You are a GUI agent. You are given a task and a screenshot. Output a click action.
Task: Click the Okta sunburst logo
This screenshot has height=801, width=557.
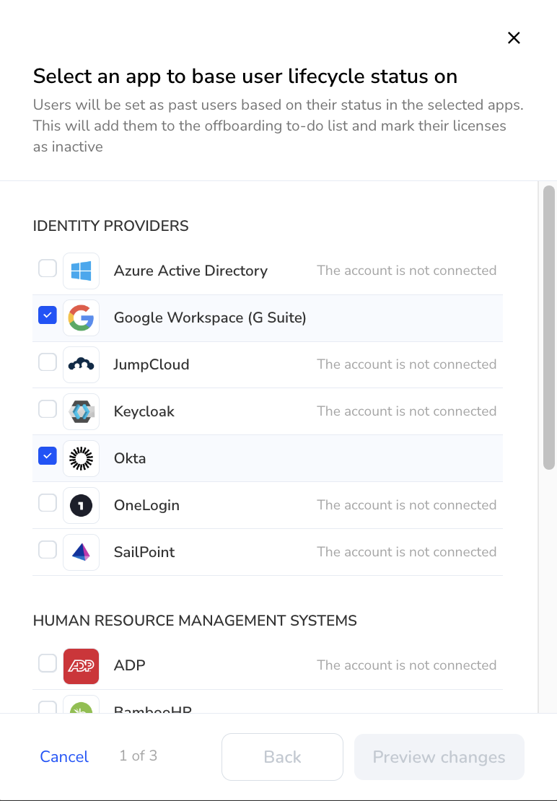point(82,458)
